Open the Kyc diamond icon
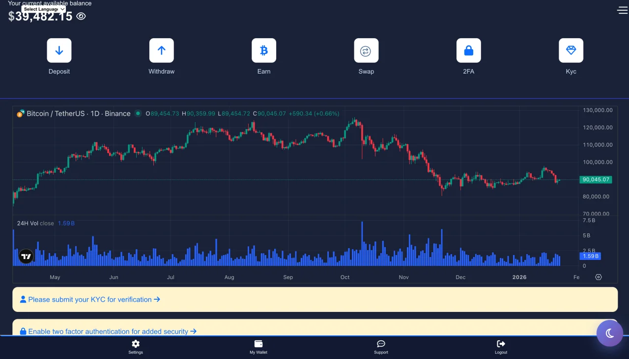Viewport: 629px width, 359px height. 571,51
